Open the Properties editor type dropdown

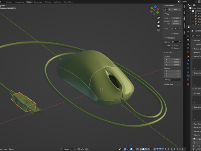click(x=190, y=26)
